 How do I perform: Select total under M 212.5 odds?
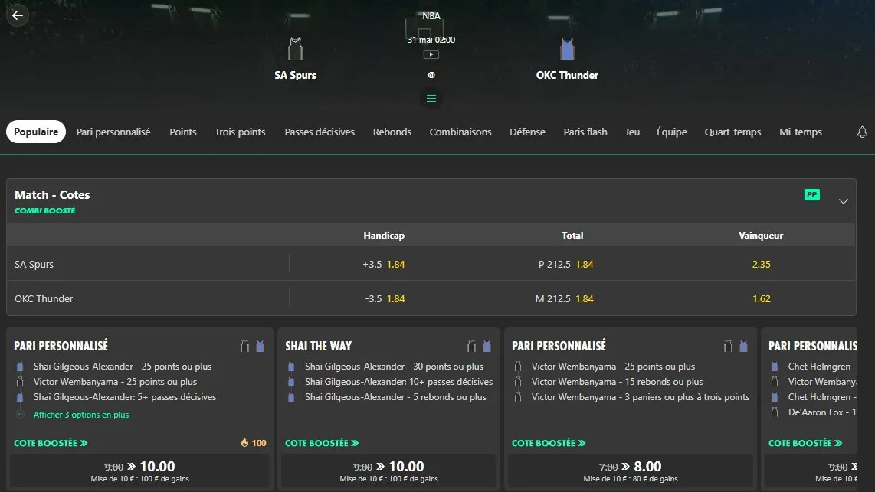click(564, 299)
